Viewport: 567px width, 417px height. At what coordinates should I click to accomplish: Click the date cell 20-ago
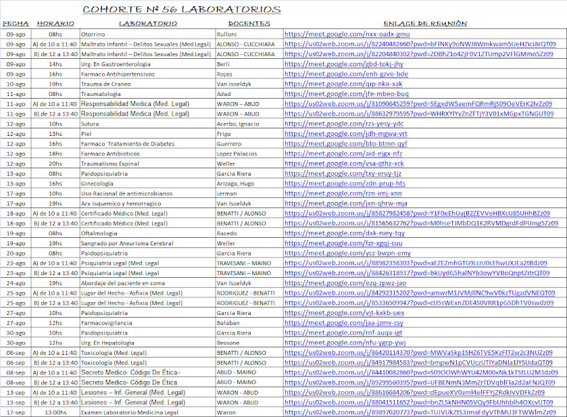click(x=16, y=253)
